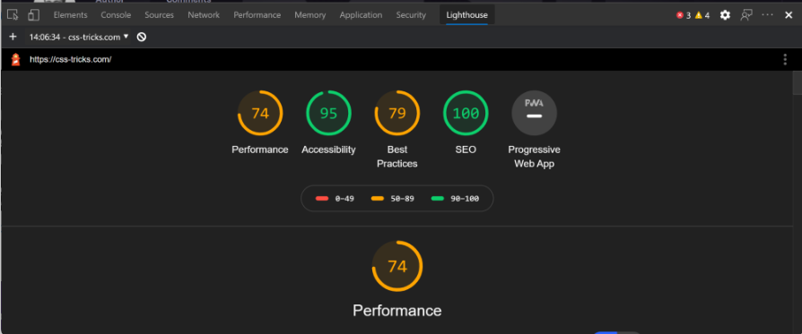The height and width of the screenshot is (334, 802).
Task: Click the red error count indicator
Action: [x=684, y=15]
